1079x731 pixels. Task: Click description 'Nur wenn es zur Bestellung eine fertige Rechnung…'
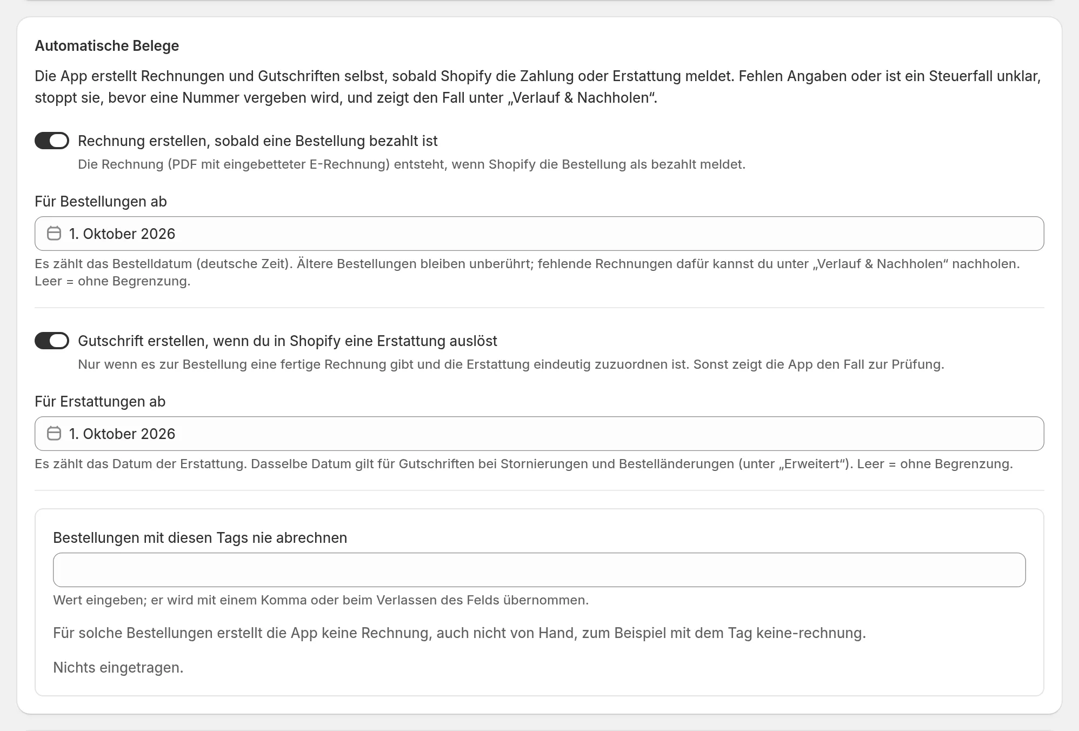[511, 364]
